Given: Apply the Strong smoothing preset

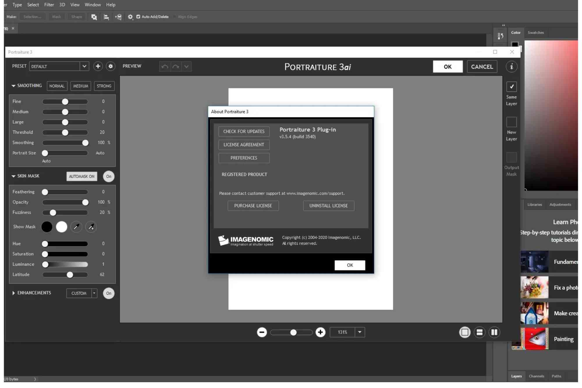Looking at the screenshot, I should (x=104, y=86).
